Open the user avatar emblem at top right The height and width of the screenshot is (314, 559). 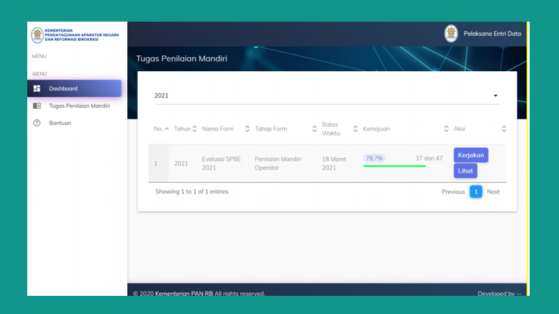[x=451, y=33]
